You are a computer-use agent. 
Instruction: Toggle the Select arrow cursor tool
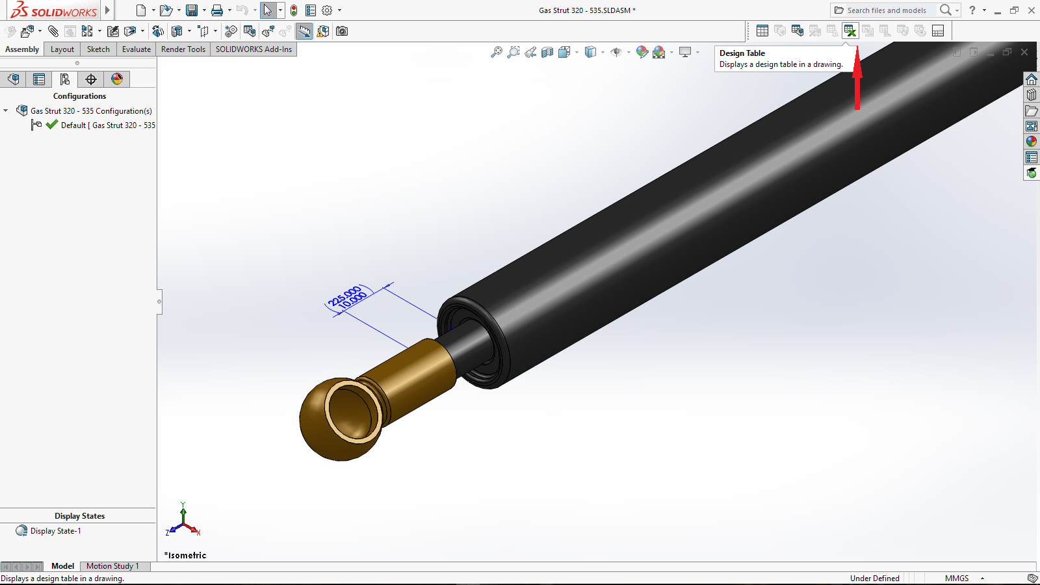pos(267,10)
